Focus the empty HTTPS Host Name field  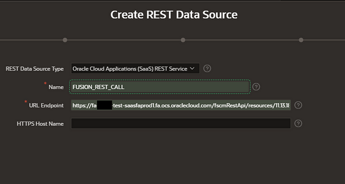[181, 123]
